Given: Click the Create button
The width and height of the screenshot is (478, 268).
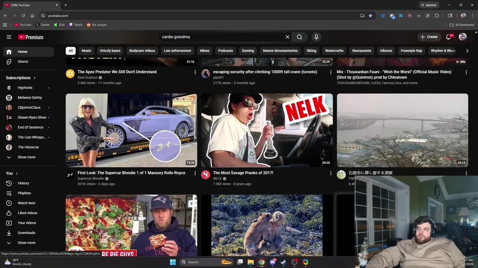Looking at the screenshot, I should [429, 37].
